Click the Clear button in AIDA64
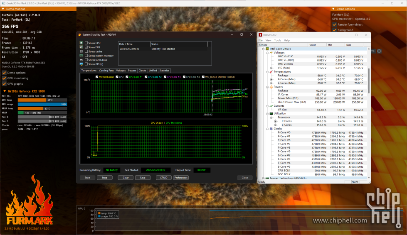 [126, 178]
